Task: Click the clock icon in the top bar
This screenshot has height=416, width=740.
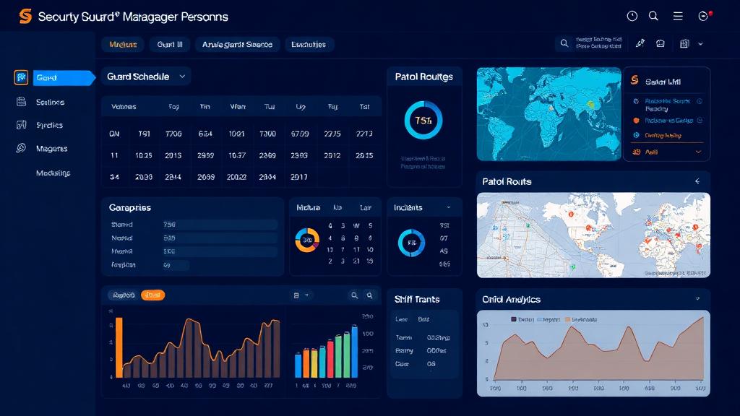Action: tap(633, 15)
